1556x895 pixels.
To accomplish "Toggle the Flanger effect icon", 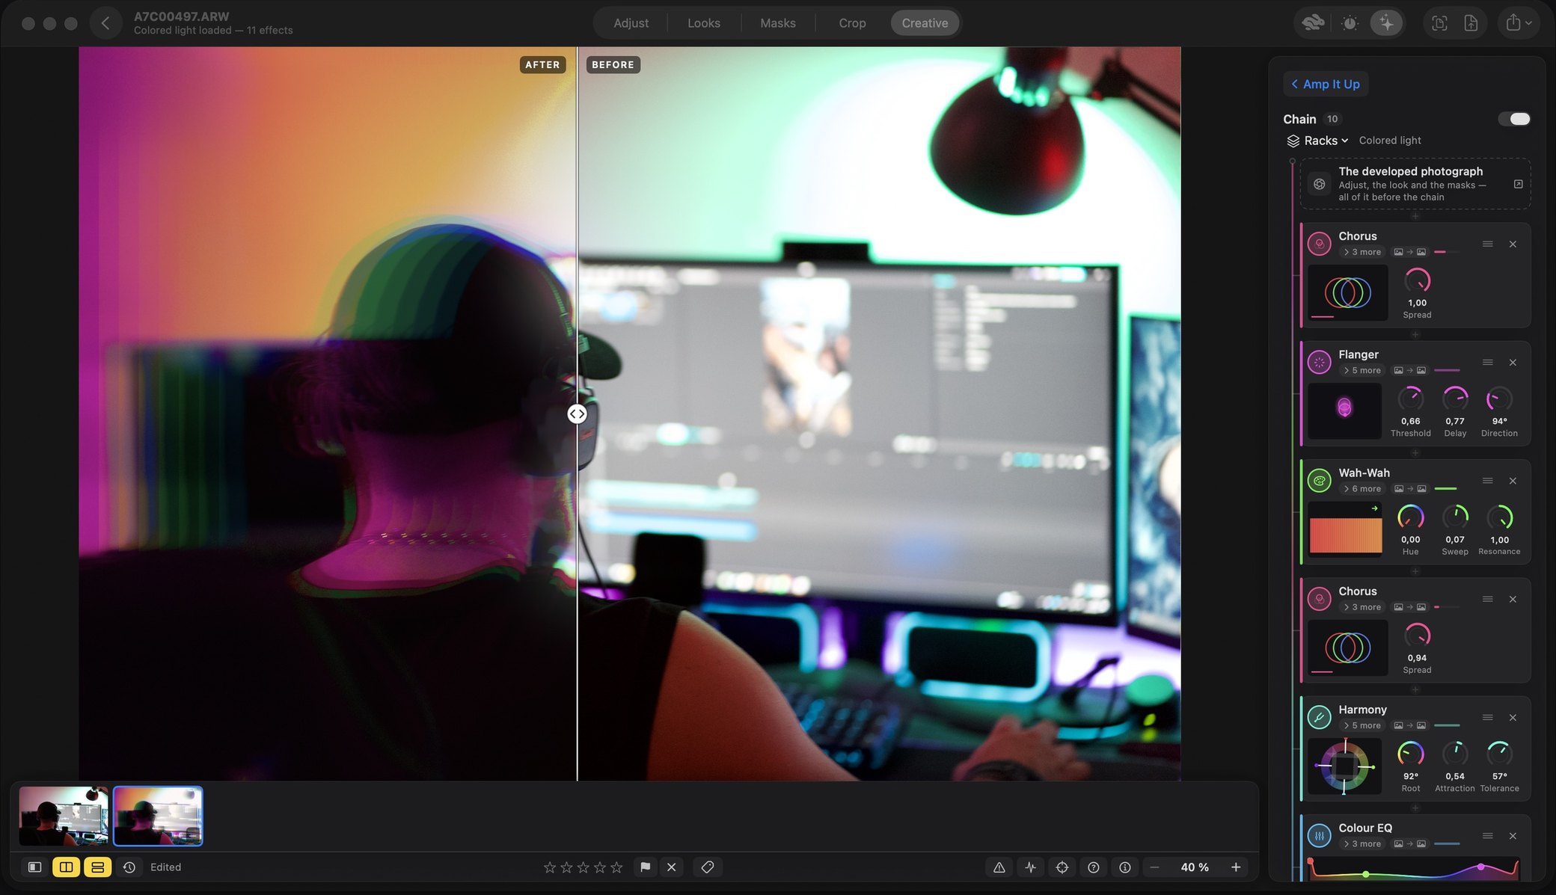I will pos(1320,363).
